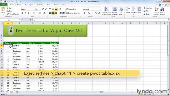Switch to the Insert tab
This screenshot has width=170, height=96.
point(19,5)
